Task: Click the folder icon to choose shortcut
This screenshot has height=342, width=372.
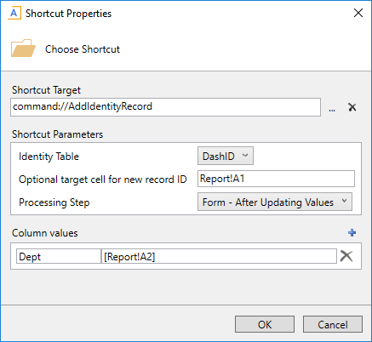Action: point(23,48)
